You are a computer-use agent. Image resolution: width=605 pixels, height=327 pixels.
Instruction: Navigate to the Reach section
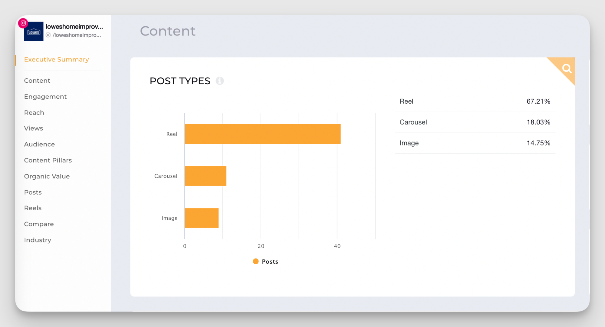pyautogui.click(x=34, y=112)
